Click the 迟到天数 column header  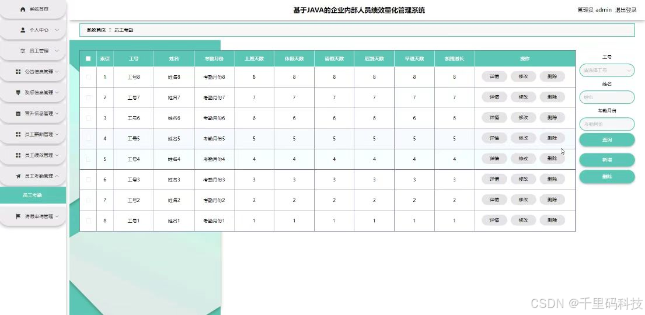(x=374, y=59)
